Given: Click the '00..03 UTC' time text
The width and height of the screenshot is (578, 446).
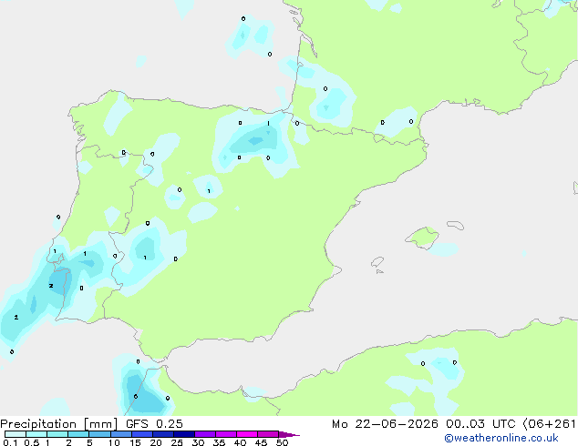Looking at the screenshot, I should click(480, 424).
